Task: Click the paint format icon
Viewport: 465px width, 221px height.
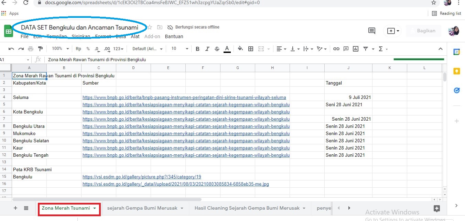Action: 41,49
